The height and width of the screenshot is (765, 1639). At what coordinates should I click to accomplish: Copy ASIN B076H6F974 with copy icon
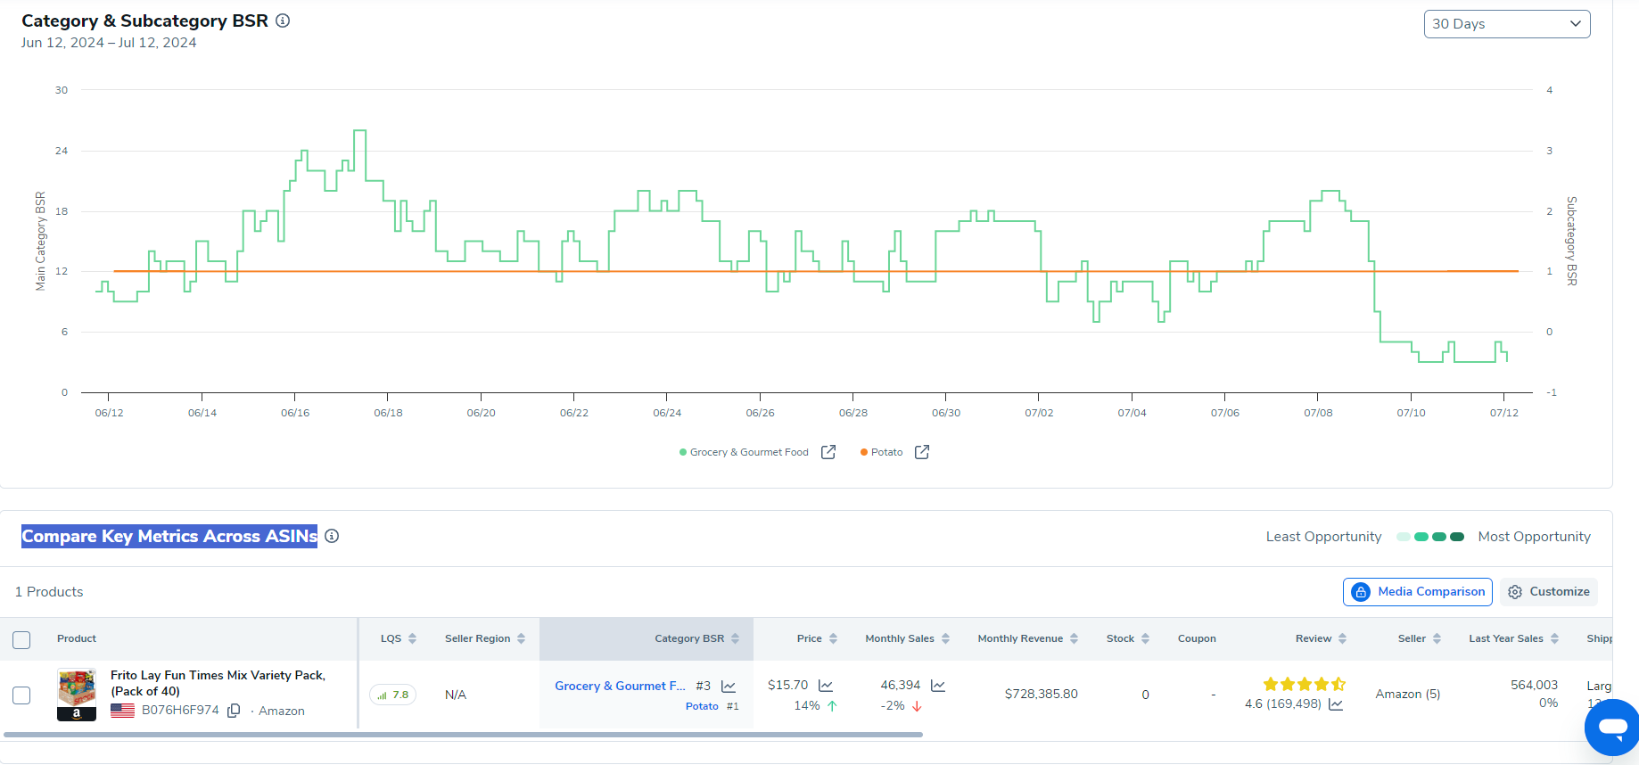point(234,711)
